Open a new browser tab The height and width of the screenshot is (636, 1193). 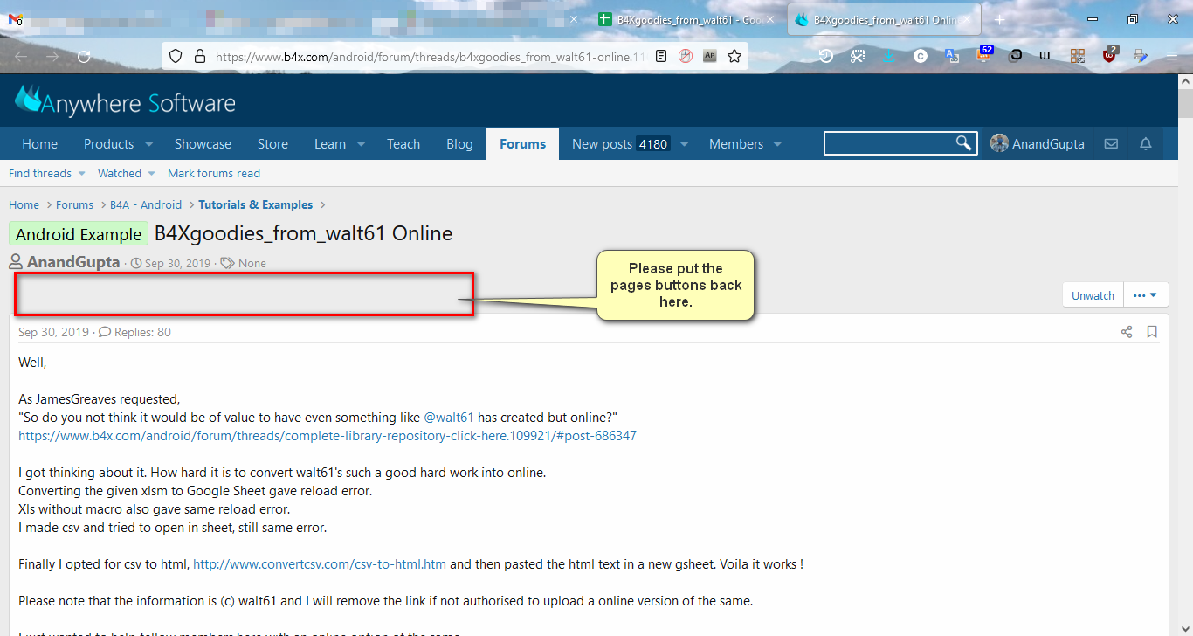tap(999, 19)
